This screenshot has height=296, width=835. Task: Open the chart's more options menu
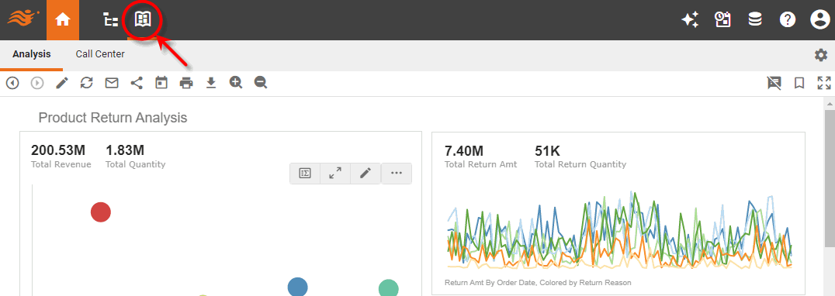(397, 174)
